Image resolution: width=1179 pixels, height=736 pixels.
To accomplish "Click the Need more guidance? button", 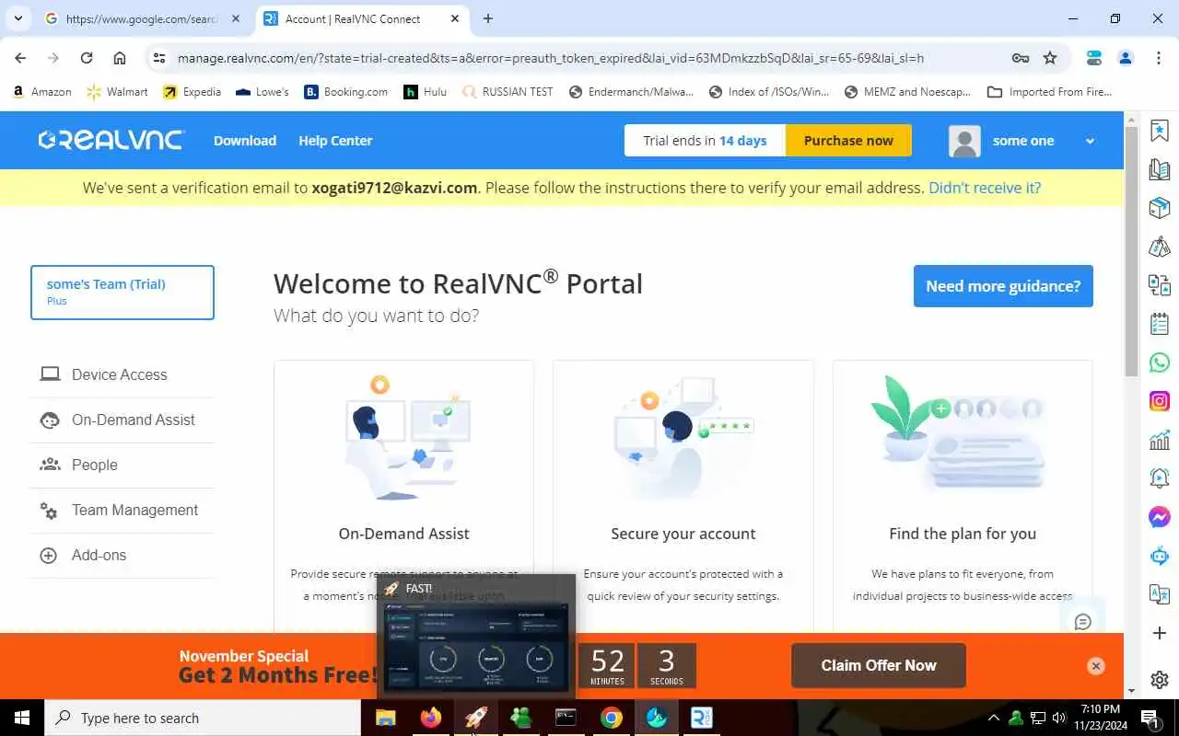I will [1003, 286].
